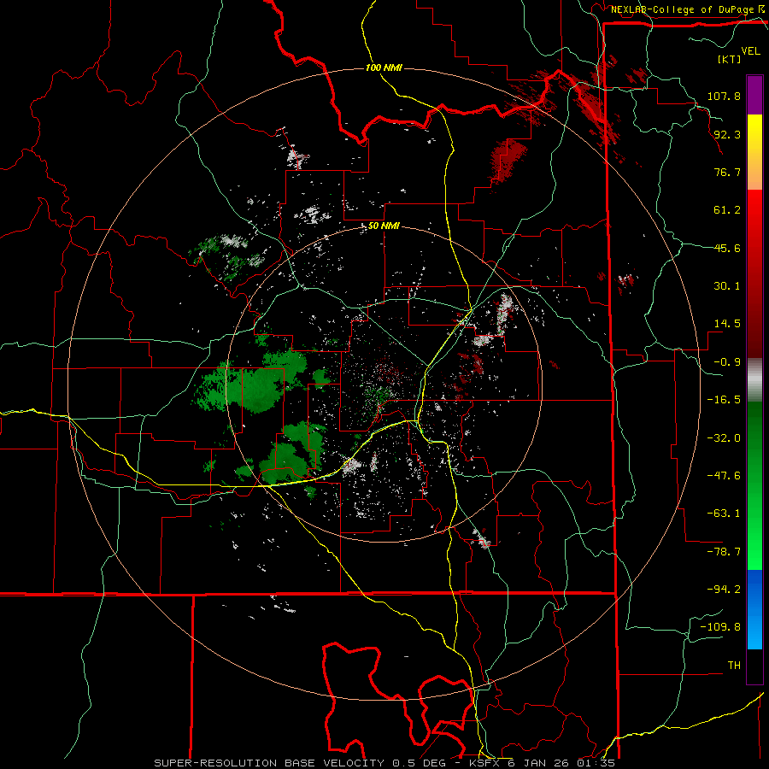Screen dimensions: 769x769
Task: Click the SUPER-RESOLUTION BASE VELOCITY caption
Action: point(271,763)
